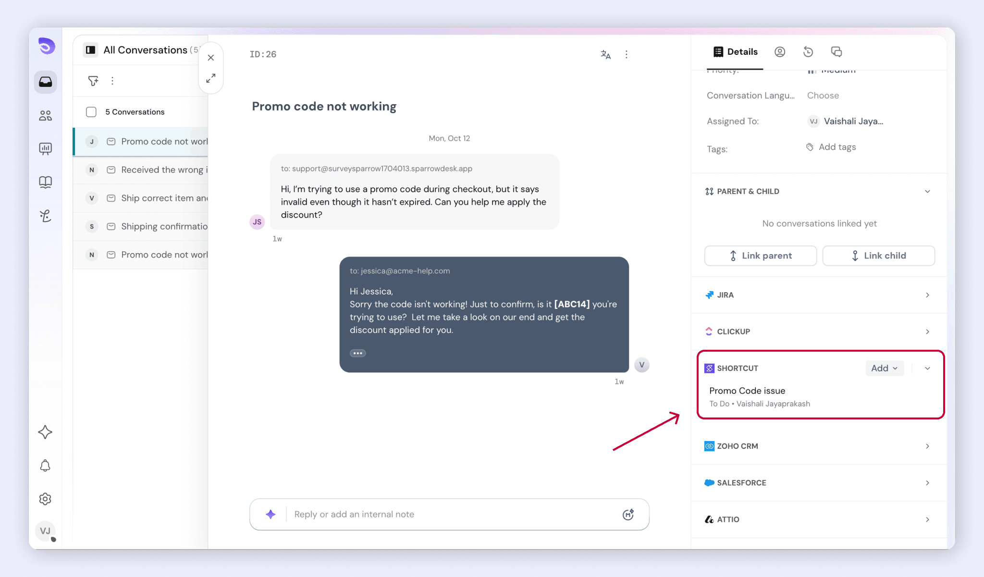Screen dimensions: 984x577
Task: Click the add filter funnel icon
Action: pos(93,81)
